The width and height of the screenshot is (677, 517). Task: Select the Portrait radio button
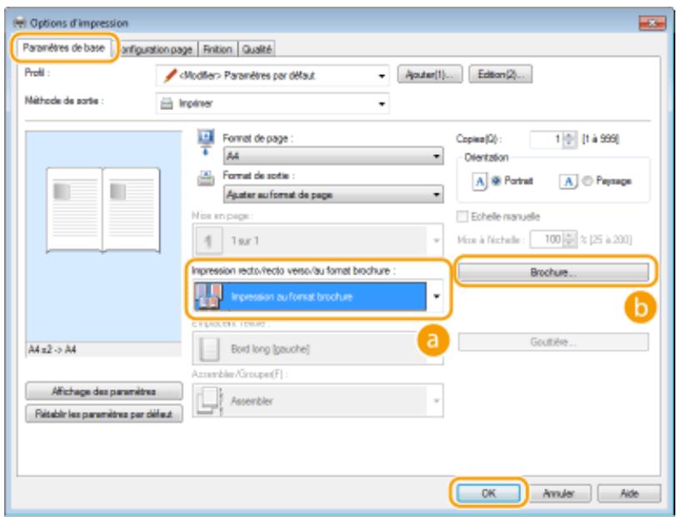point(496,181)
